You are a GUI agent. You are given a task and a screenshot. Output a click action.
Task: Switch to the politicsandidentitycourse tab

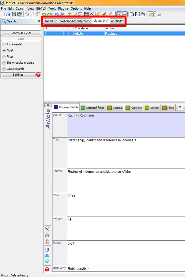[x=75, y=21]
